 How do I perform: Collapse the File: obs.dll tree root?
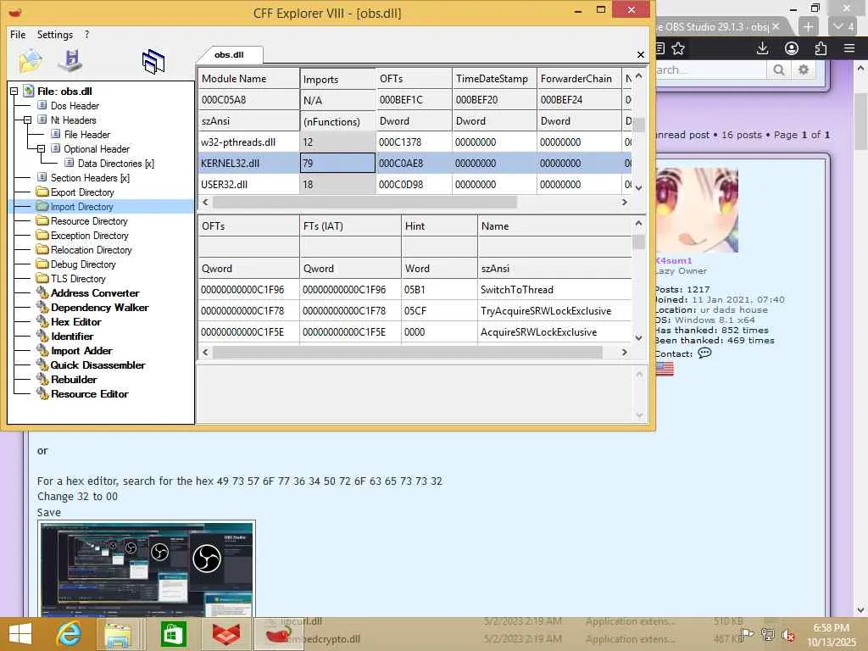14,92
